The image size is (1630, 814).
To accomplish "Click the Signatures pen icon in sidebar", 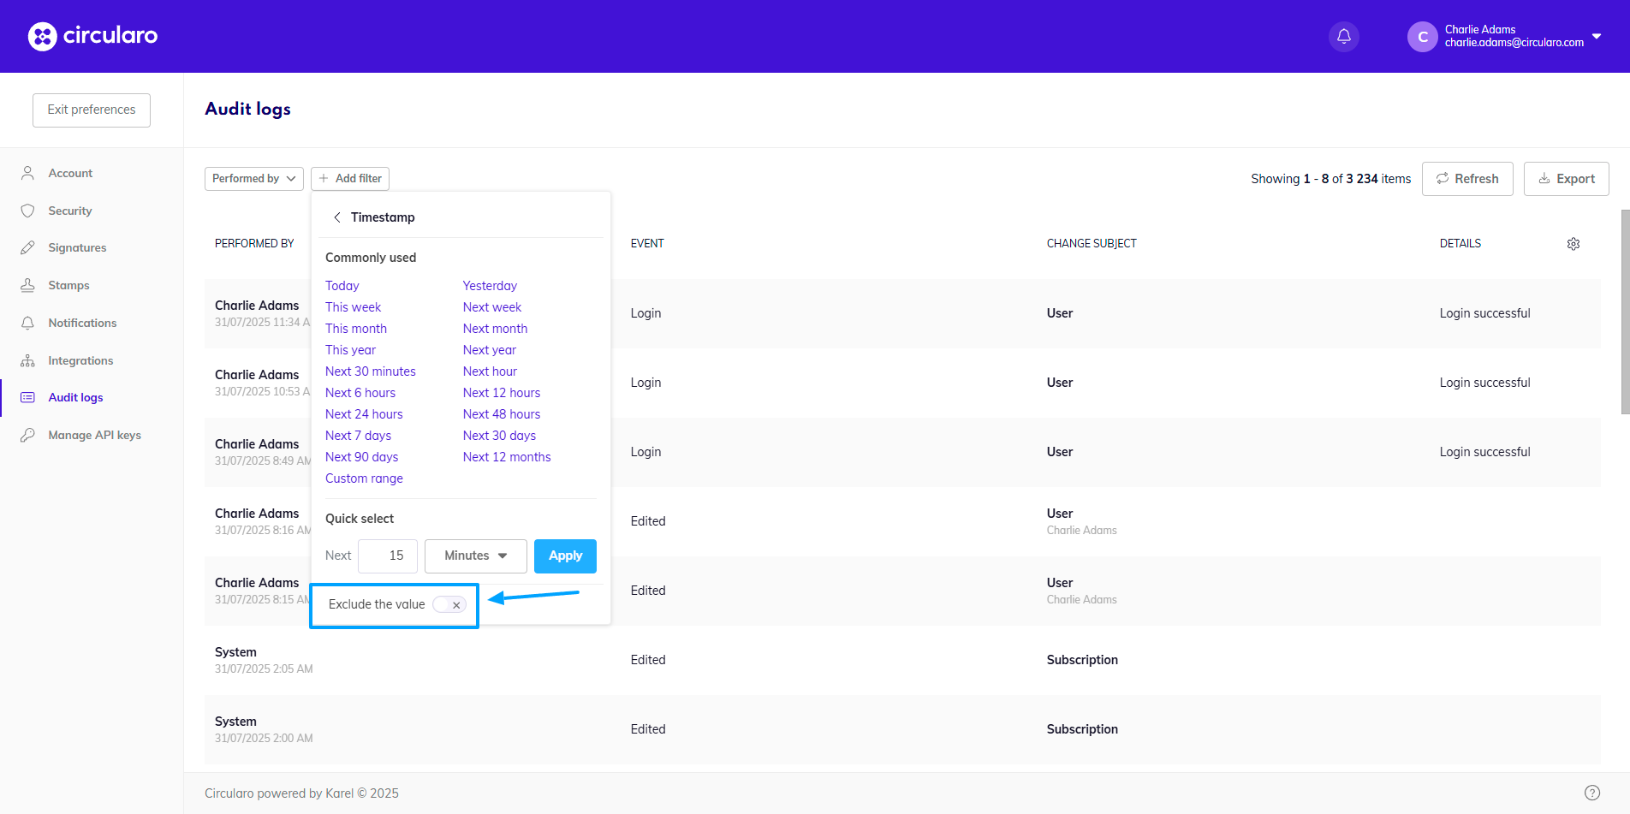I will pos(28,248).
